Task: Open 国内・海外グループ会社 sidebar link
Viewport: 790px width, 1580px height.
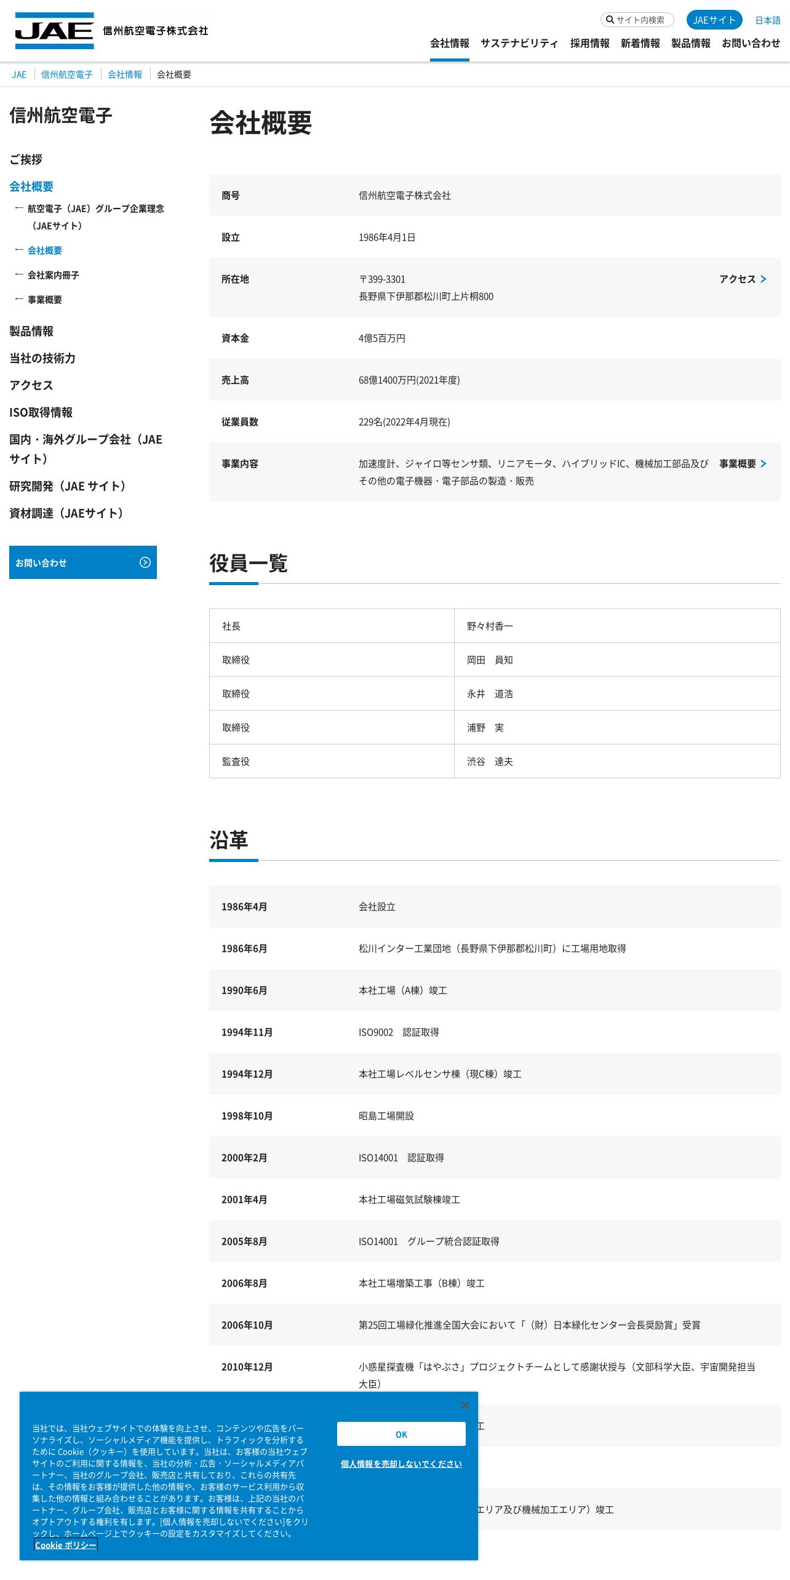Action: pos(86,449)
